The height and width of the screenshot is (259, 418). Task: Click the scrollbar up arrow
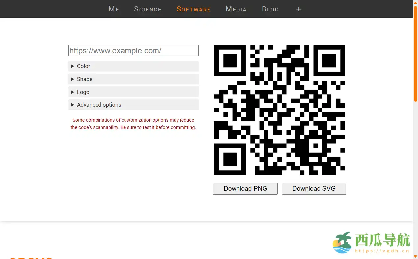click(415, 3)
